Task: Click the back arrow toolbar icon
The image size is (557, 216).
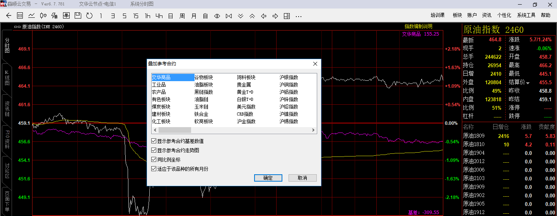Action: click(9, 16)
